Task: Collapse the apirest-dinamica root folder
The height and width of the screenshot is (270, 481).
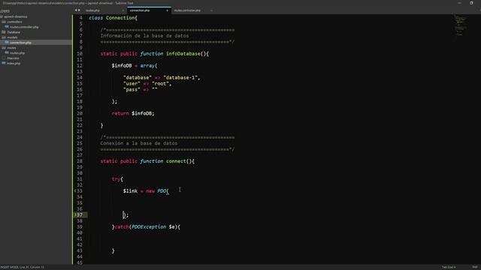Action: (x=15, y=16)
